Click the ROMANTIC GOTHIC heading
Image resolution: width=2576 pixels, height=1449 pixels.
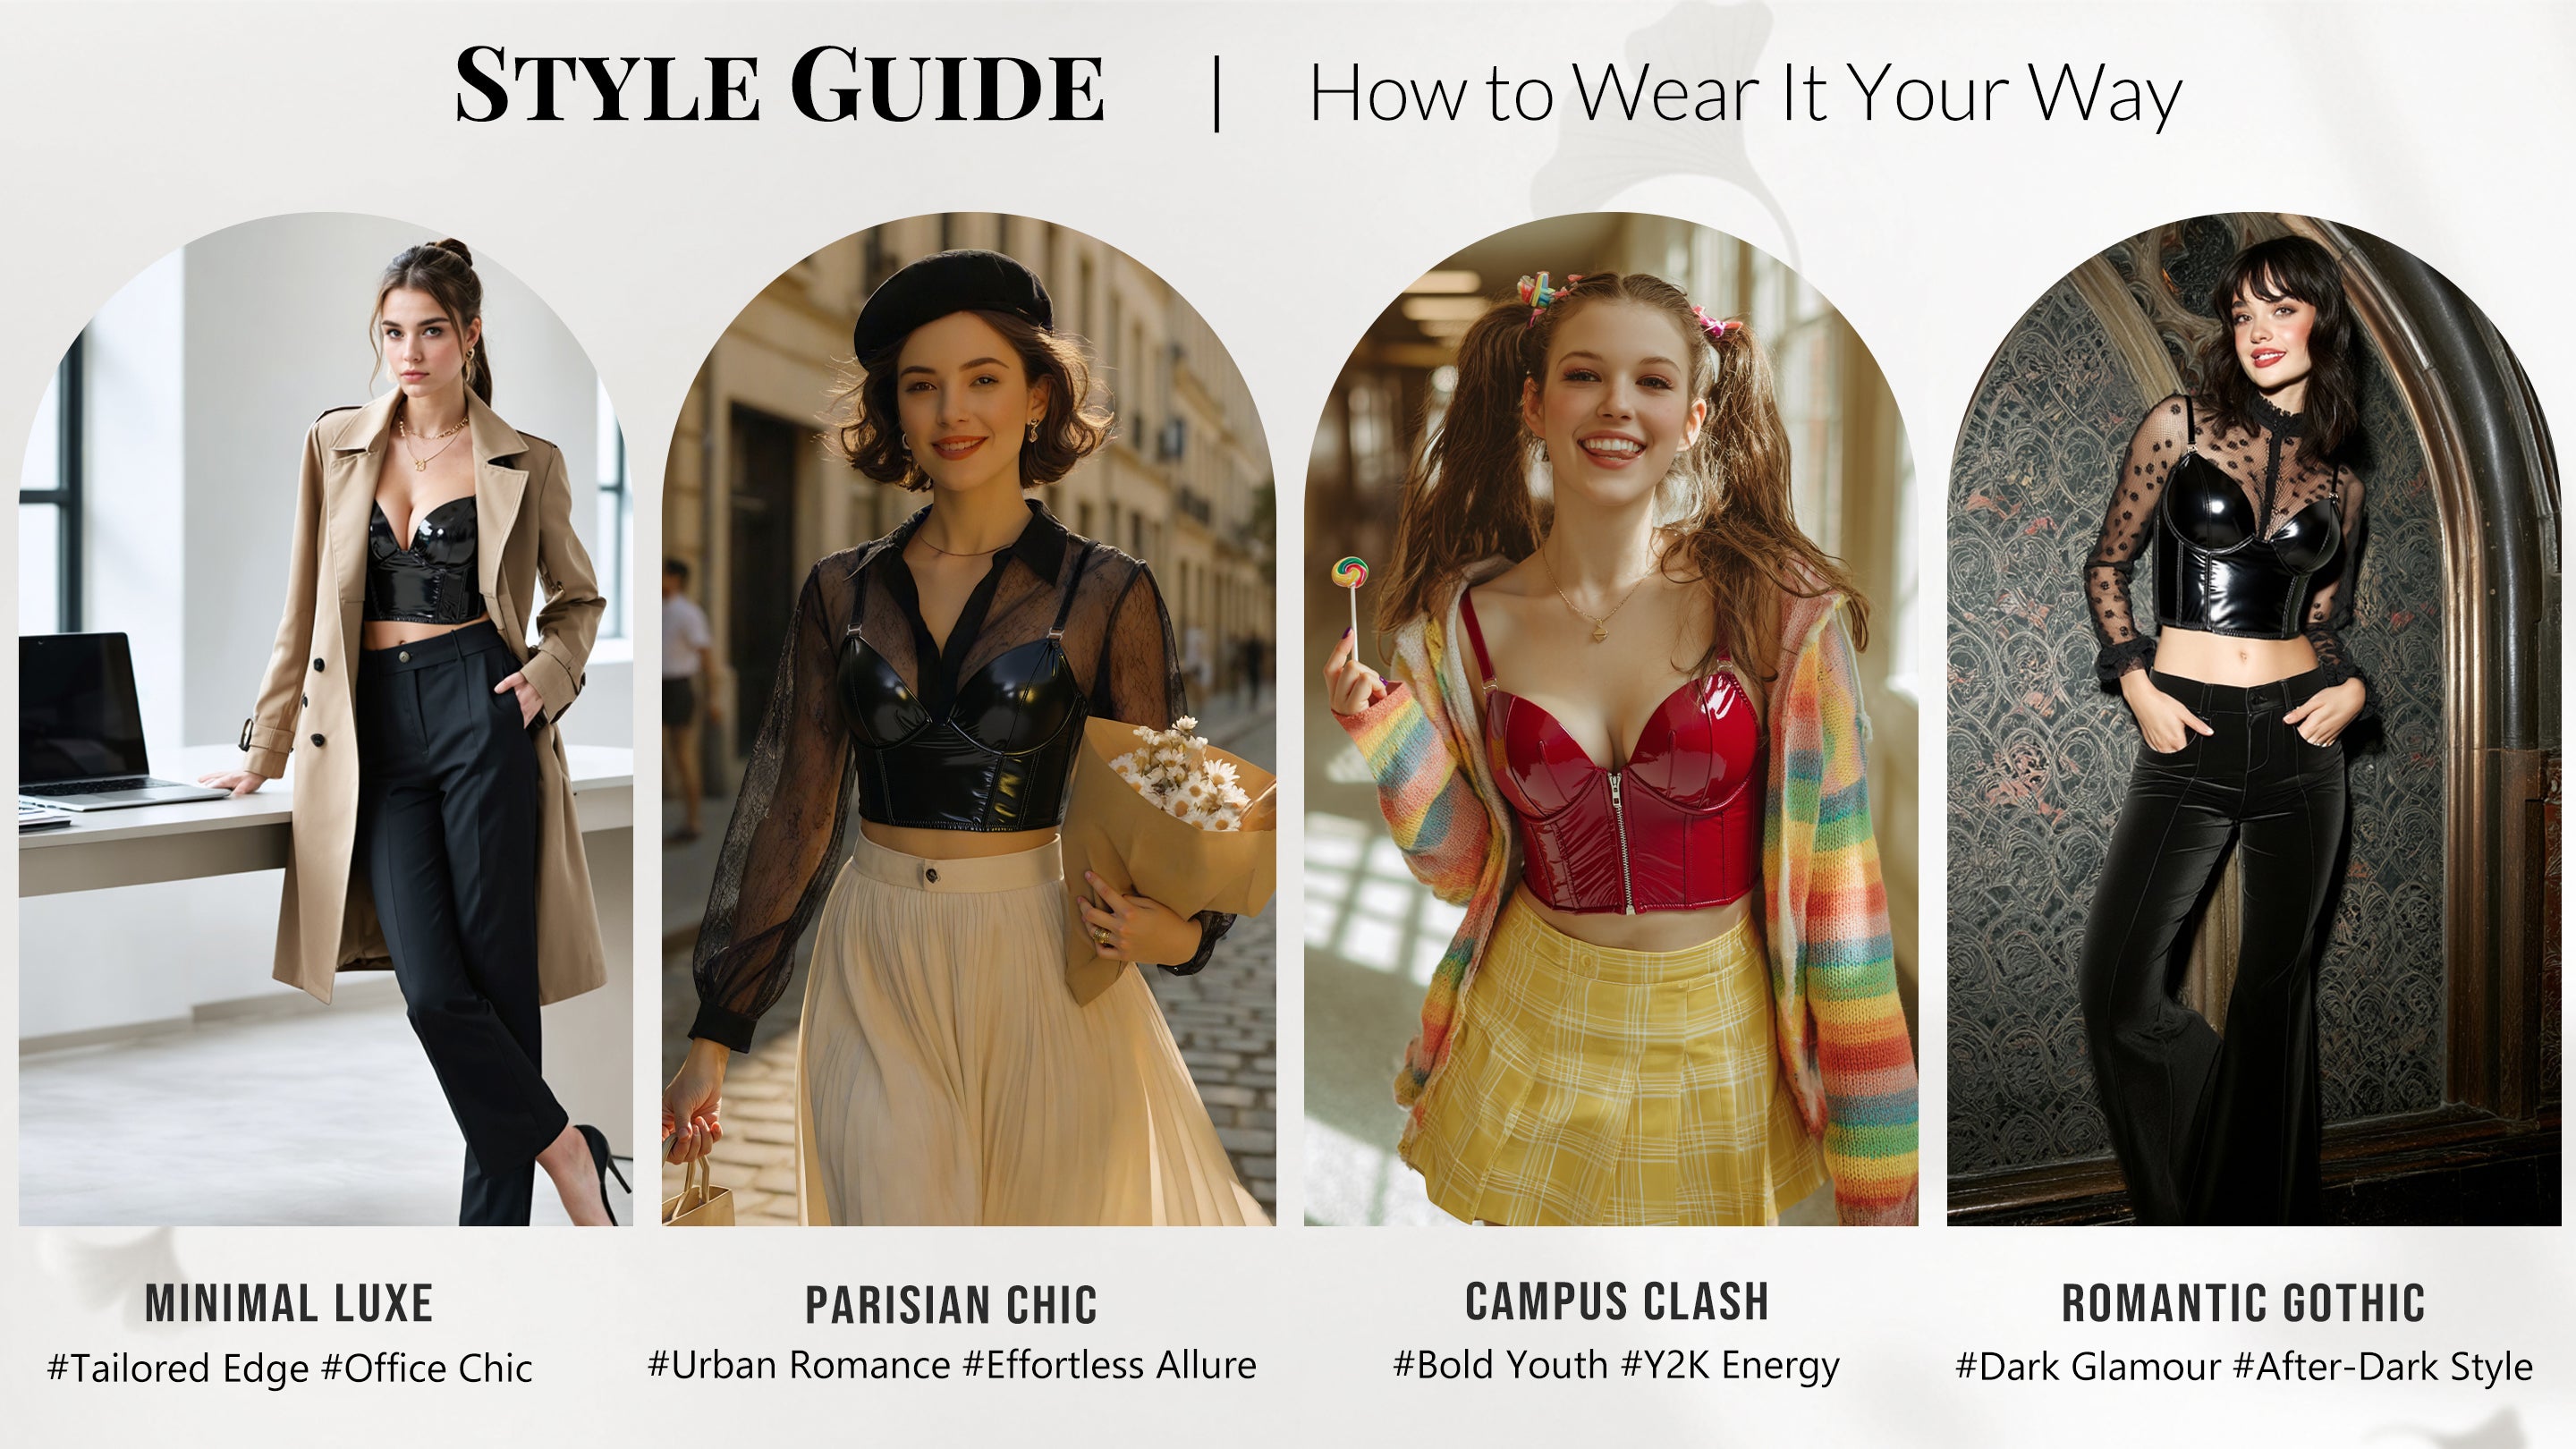click(x=2243, y=1304)
